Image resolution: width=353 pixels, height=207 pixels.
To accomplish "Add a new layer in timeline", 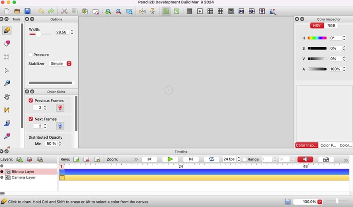I will coord(19,159).
